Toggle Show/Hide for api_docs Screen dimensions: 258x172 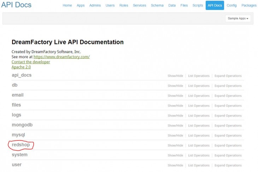coord(175,76)
